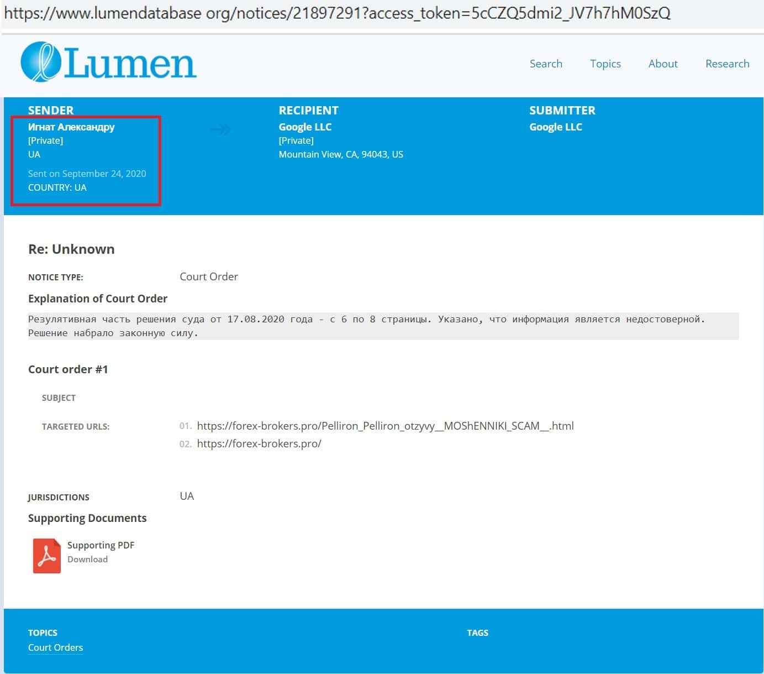Click the 'Supporting PDF' label
The height and width of the screenshot is (674, 764).
pyautogui.click(x=101, y=545)
